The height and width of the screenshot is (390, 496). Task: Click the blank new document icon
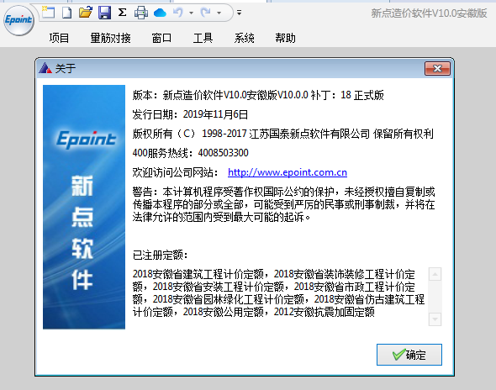(66, 13)
